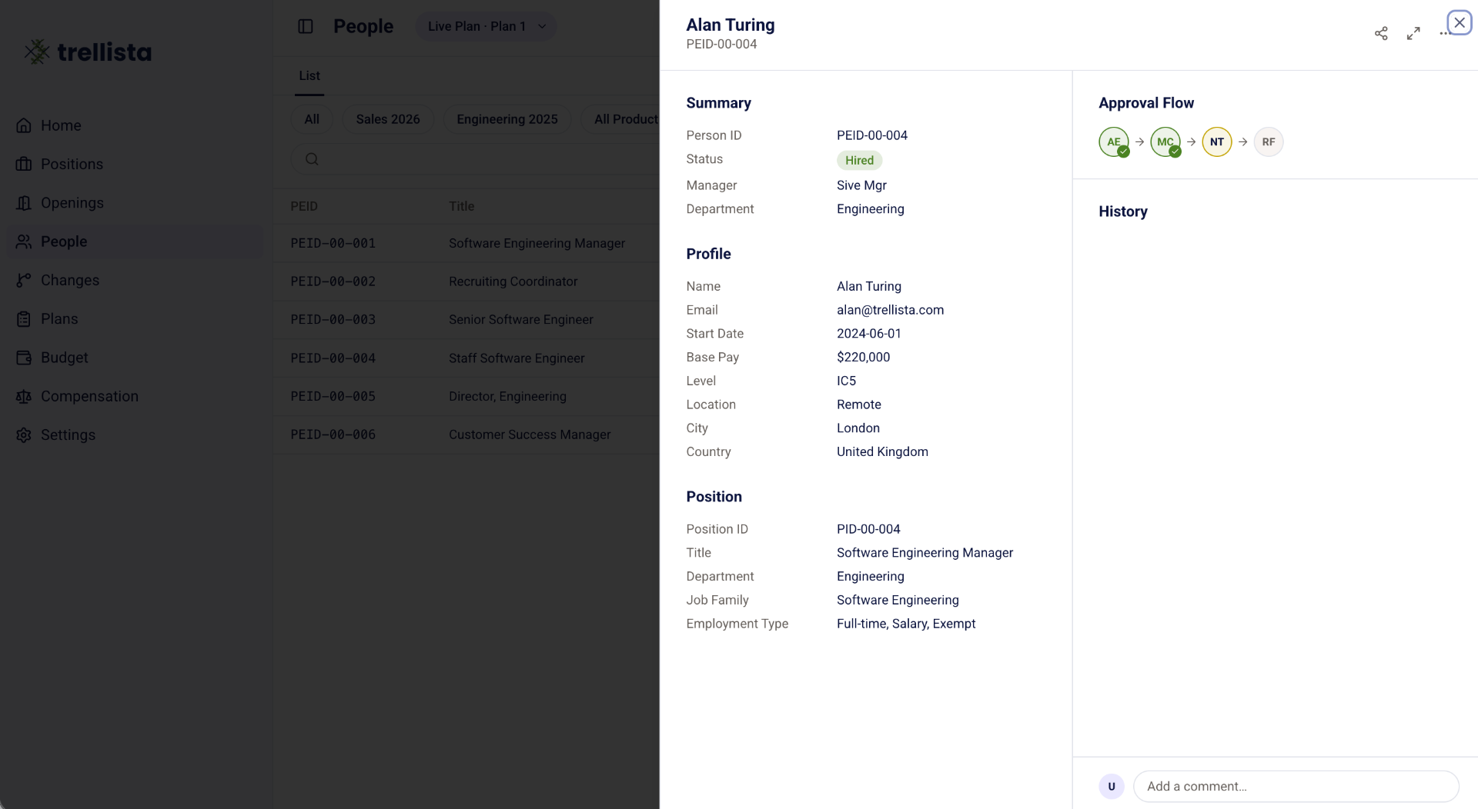Open the Home sidebar item

(x=135, y=125)
